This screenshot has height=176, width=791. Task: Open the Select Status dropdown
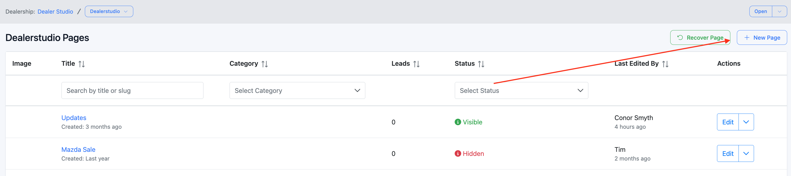pyautogui.click(x=521, y=90)
